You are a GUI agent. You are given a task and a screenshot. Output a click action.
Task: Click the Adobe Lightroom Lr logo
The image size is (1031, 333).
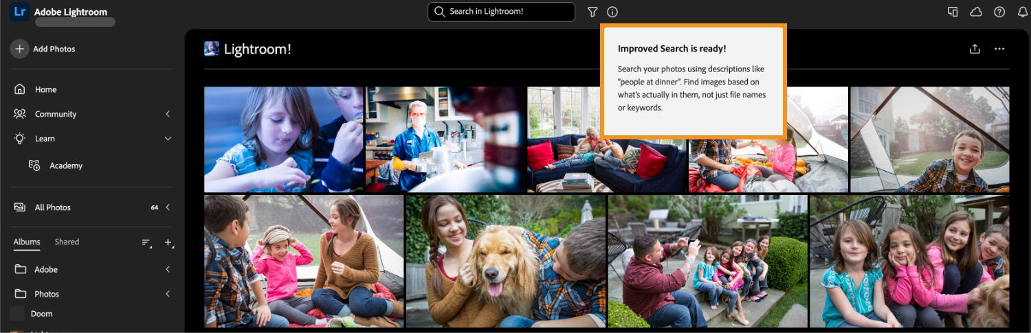pyautogui.click(x=20, y=12)
